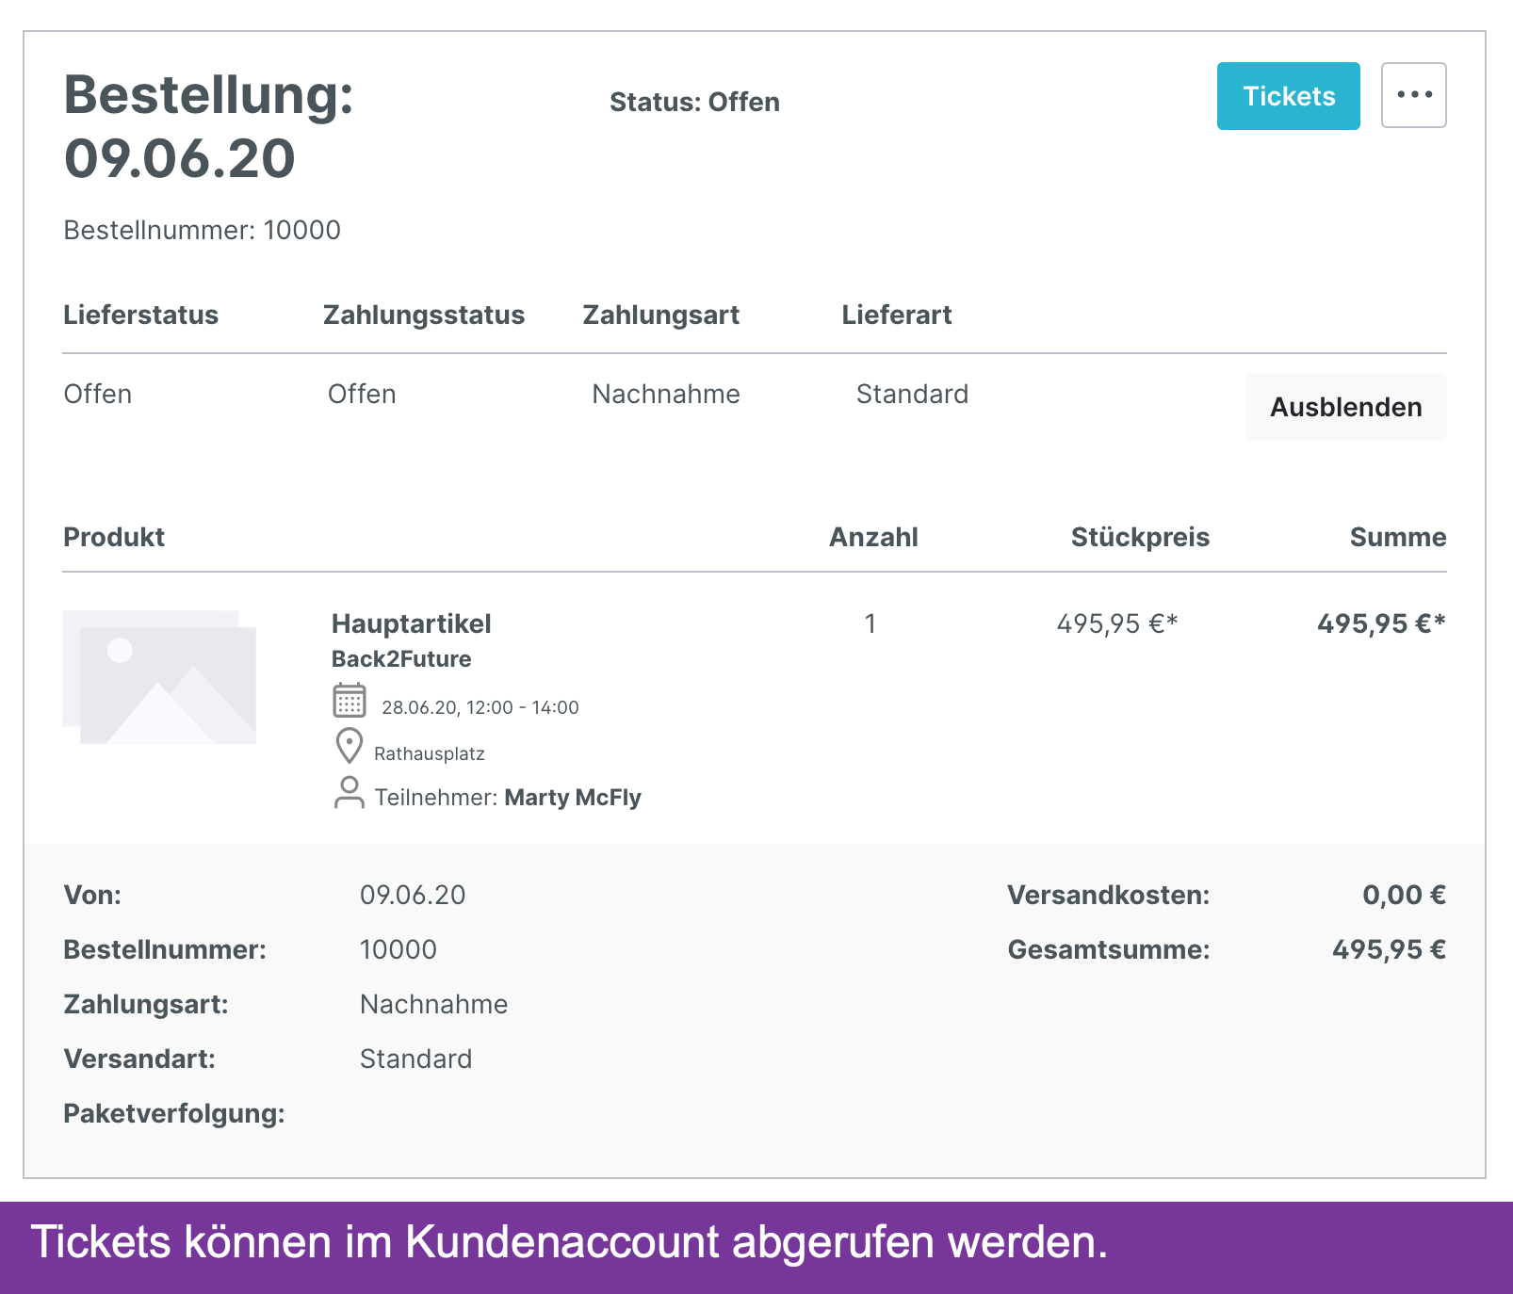Click the Gesamtsumme value '495,95 €'

coord(1389,949)
